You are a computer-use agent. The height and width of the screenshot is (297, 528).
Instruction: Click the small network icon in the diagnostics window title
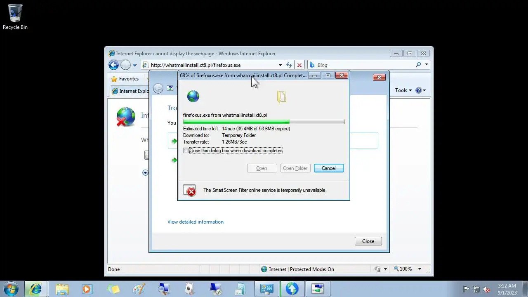point(170,88)
